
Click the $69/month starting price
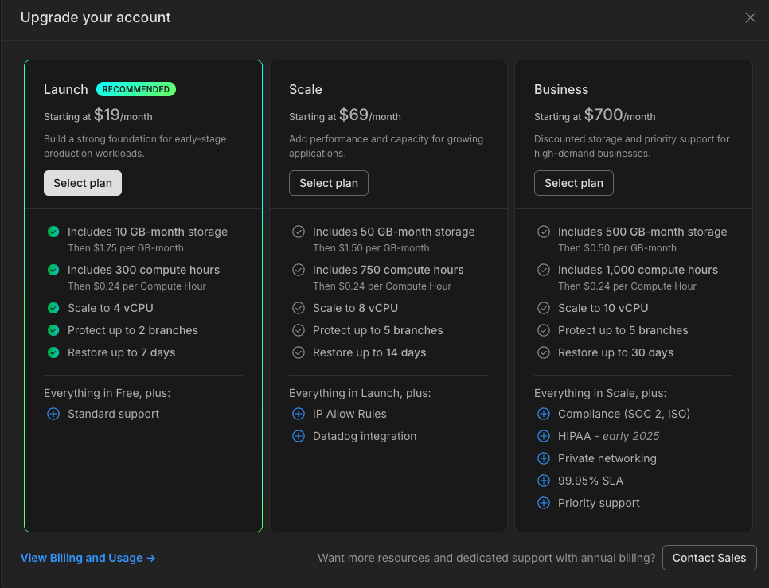370,115
